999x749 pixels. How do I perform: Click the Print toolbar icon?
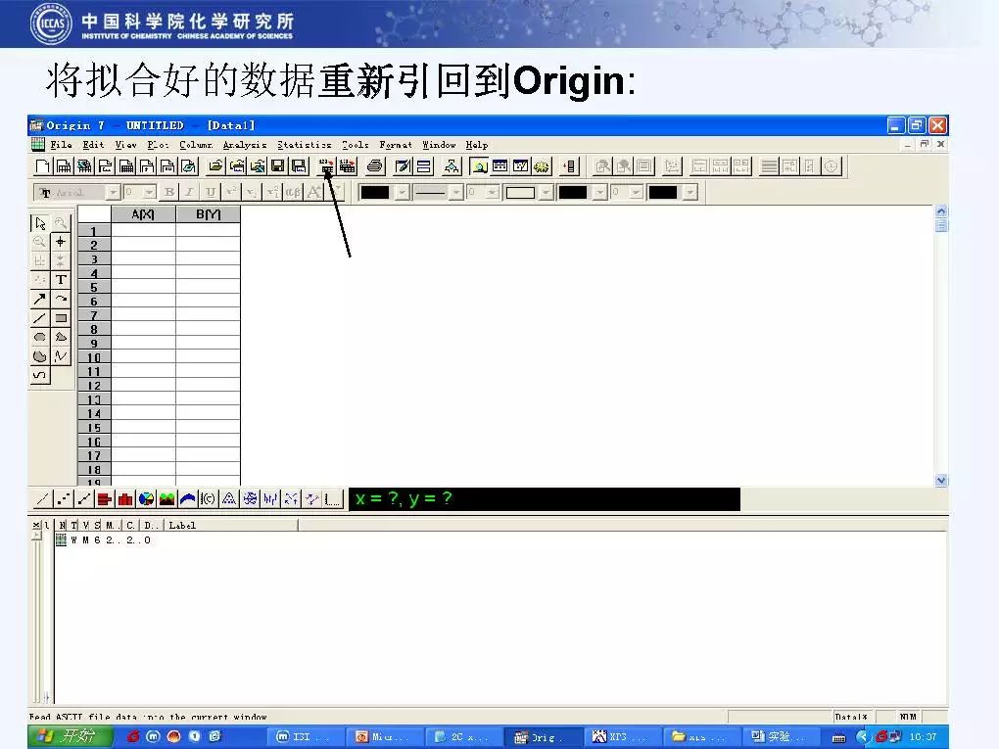(375, 166)
